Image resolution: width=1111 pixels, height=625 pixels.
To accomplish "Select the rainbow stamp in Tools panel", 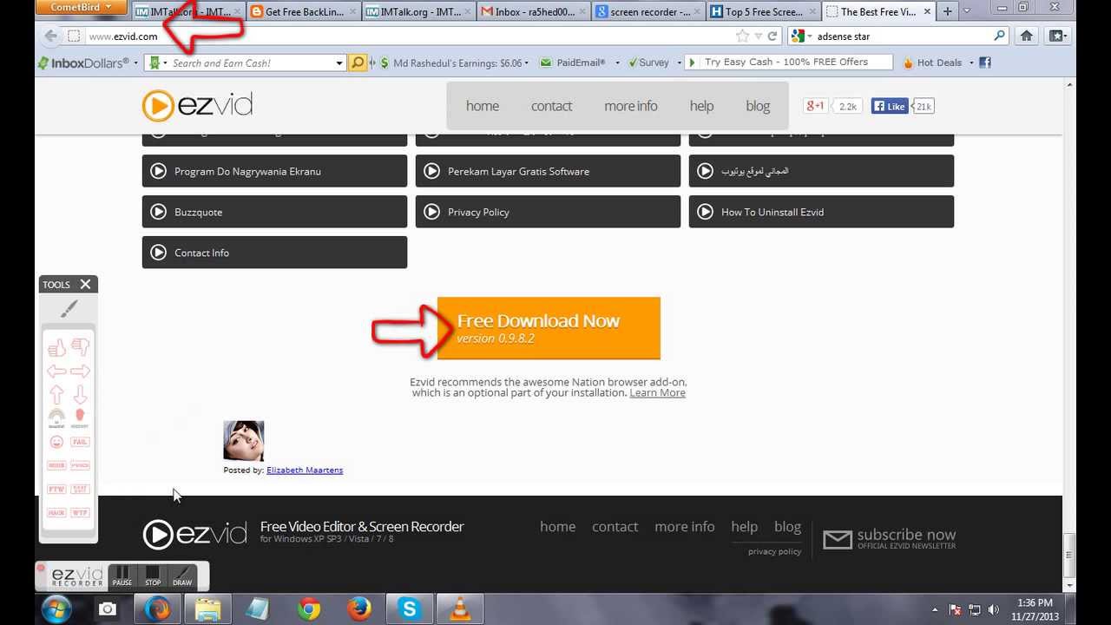I will pyautogui.click(x=56, y=418).
